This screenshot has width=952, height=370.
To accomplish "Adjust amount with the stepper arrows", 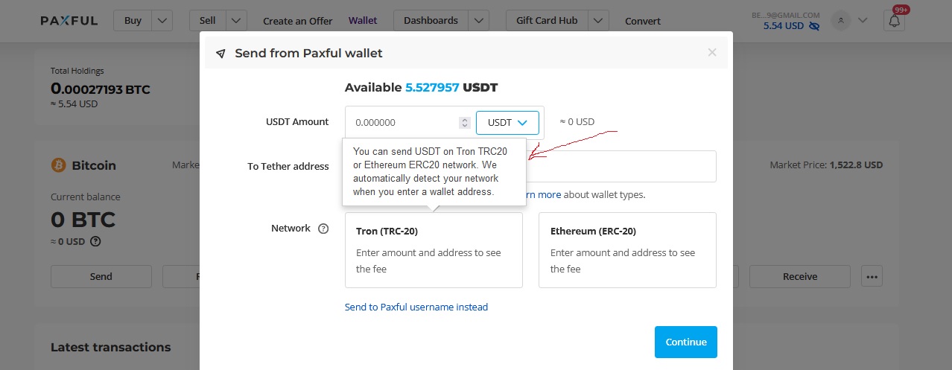I will coord(465,122).
